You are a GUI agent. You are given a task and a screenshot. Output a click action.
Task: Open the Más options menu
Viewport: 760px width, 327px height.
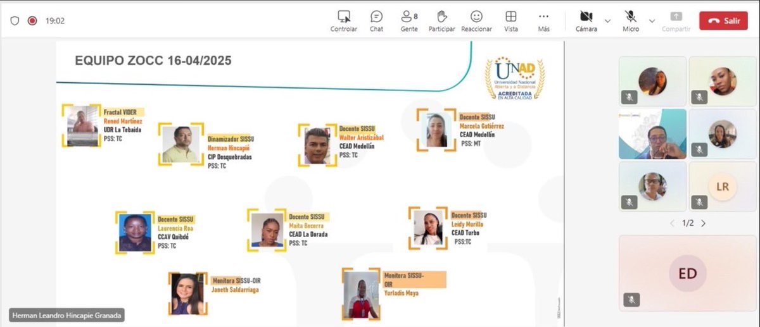click(x=543, y=21)
